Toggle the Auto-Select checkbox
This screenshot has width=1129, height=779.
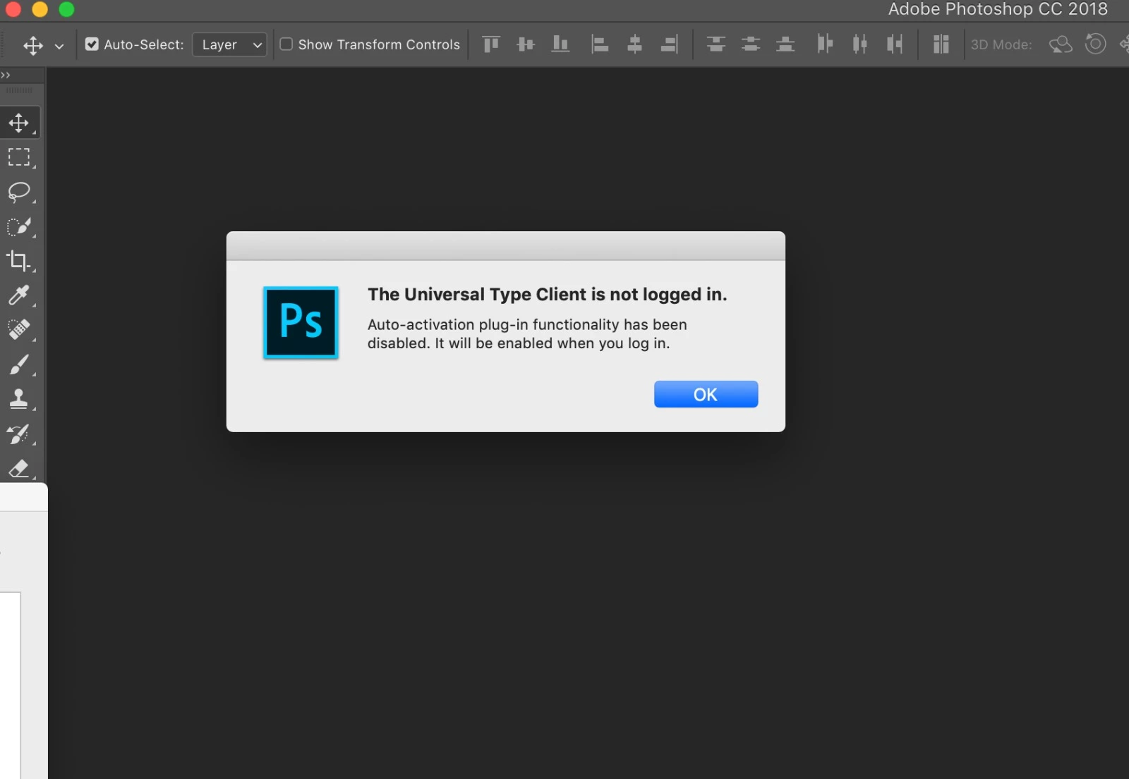click(x=92, y=44)
